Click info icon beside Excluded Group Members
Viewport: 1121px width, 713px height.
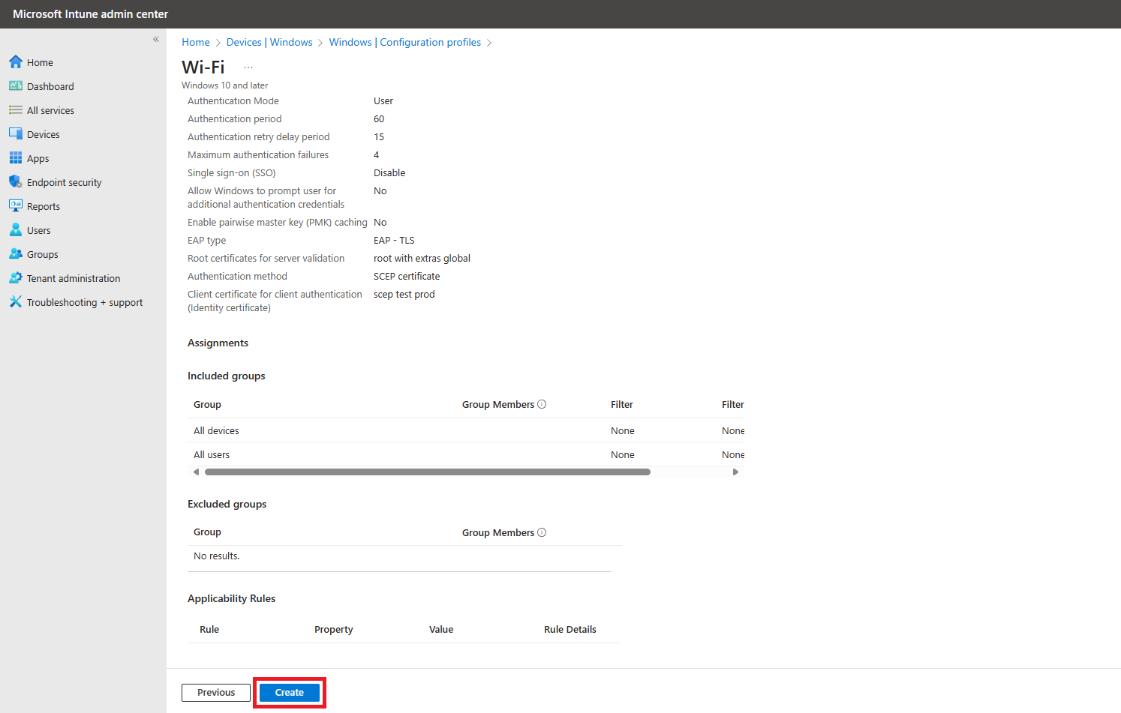(542, 532)
